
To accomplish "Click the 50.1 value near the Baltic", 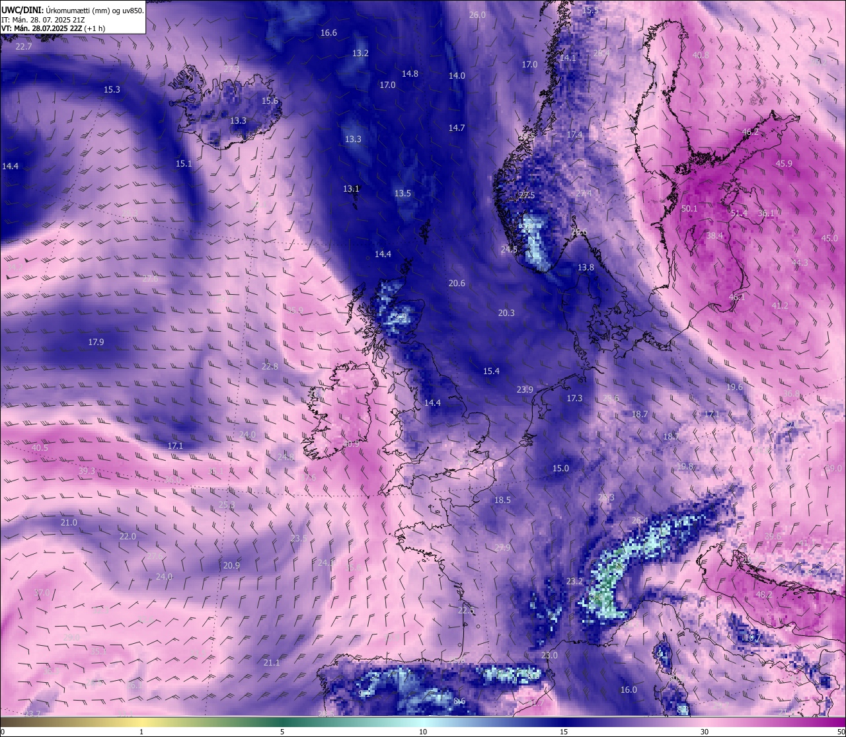I will tap(689, 208).
